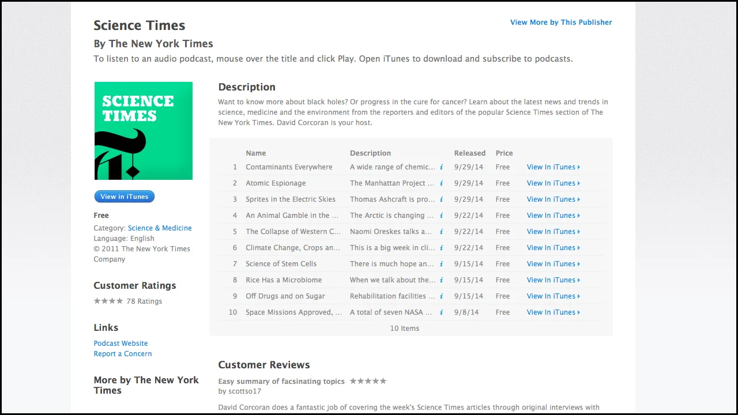This screenshot has width=738, height=415.
Task: Open info icon for An Animal Gamble episode
Action: [x=441, y=216]
